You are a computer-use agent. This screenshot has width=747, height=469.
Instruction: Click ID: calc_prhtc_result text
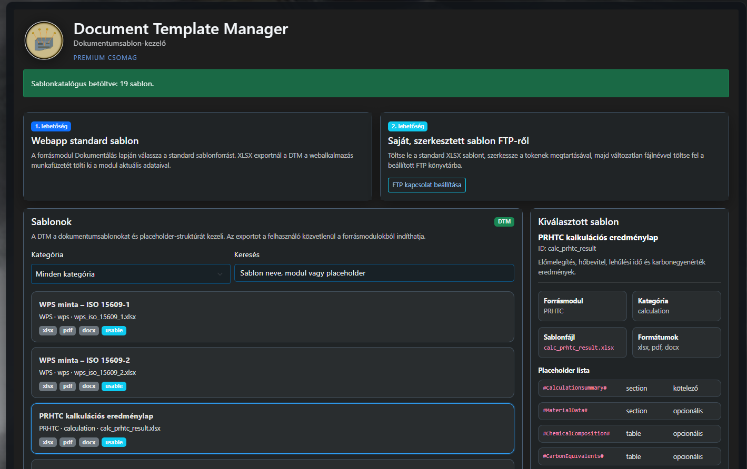pyautogui.click(x=567, y=249)
